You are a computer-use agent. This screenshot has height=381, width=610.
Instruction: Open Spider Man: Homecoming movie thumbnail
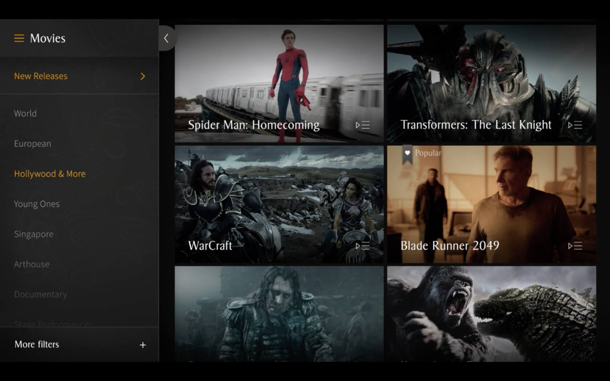tap(279, 83)
